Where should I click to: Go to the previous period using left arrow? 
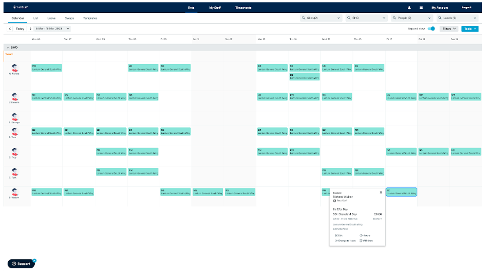pyautogui.click(x=10, y=29)
